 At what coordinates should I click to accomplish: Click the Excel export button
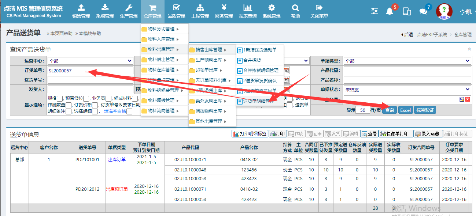[405, 110]
